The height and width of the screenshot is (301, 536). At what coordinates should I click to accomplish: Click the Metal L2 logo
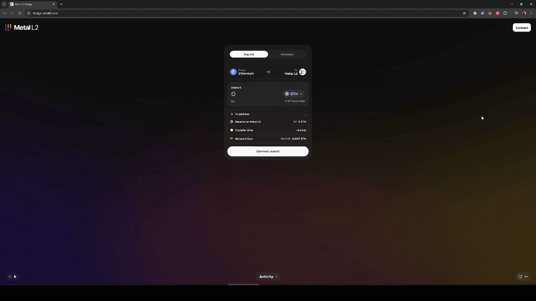tap(21, 28)
